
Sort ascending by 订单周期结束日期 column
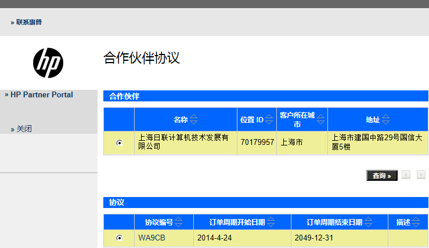click(x=369, y=219)
